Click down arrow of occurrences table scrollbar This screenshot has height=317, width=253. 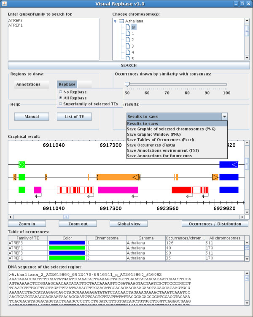247,259
